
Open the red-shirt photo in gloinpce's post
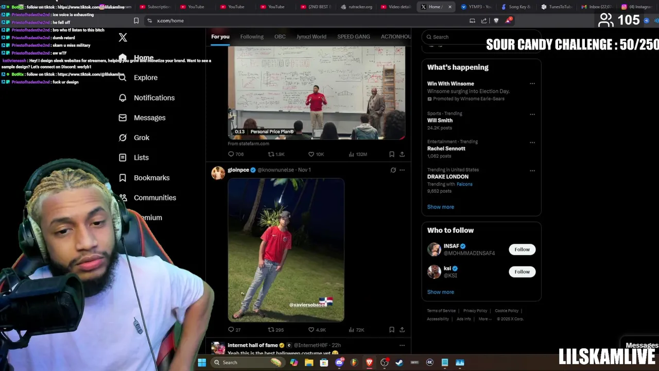tap(286, 250)
